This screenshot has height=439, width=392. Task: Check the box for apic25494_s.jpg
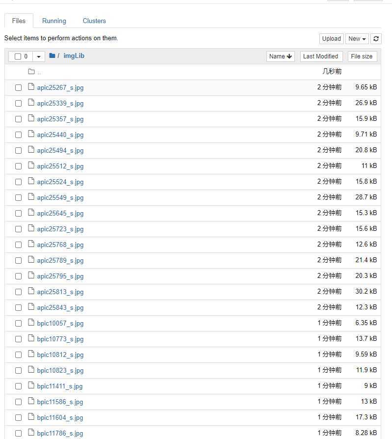18,150
